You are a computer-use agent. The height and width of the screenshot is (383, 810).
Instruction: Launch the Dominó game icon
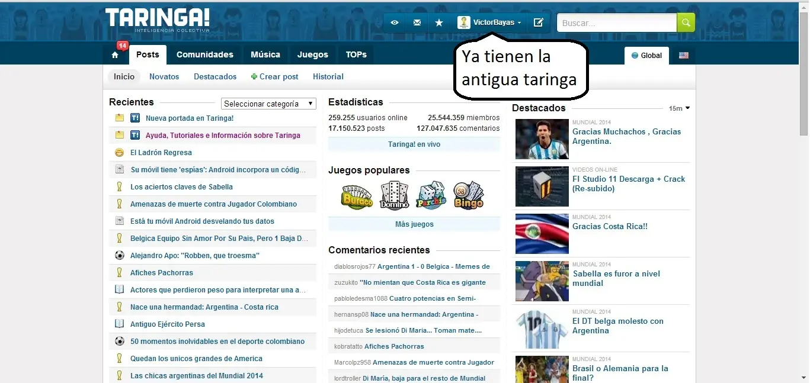[395, 195]
